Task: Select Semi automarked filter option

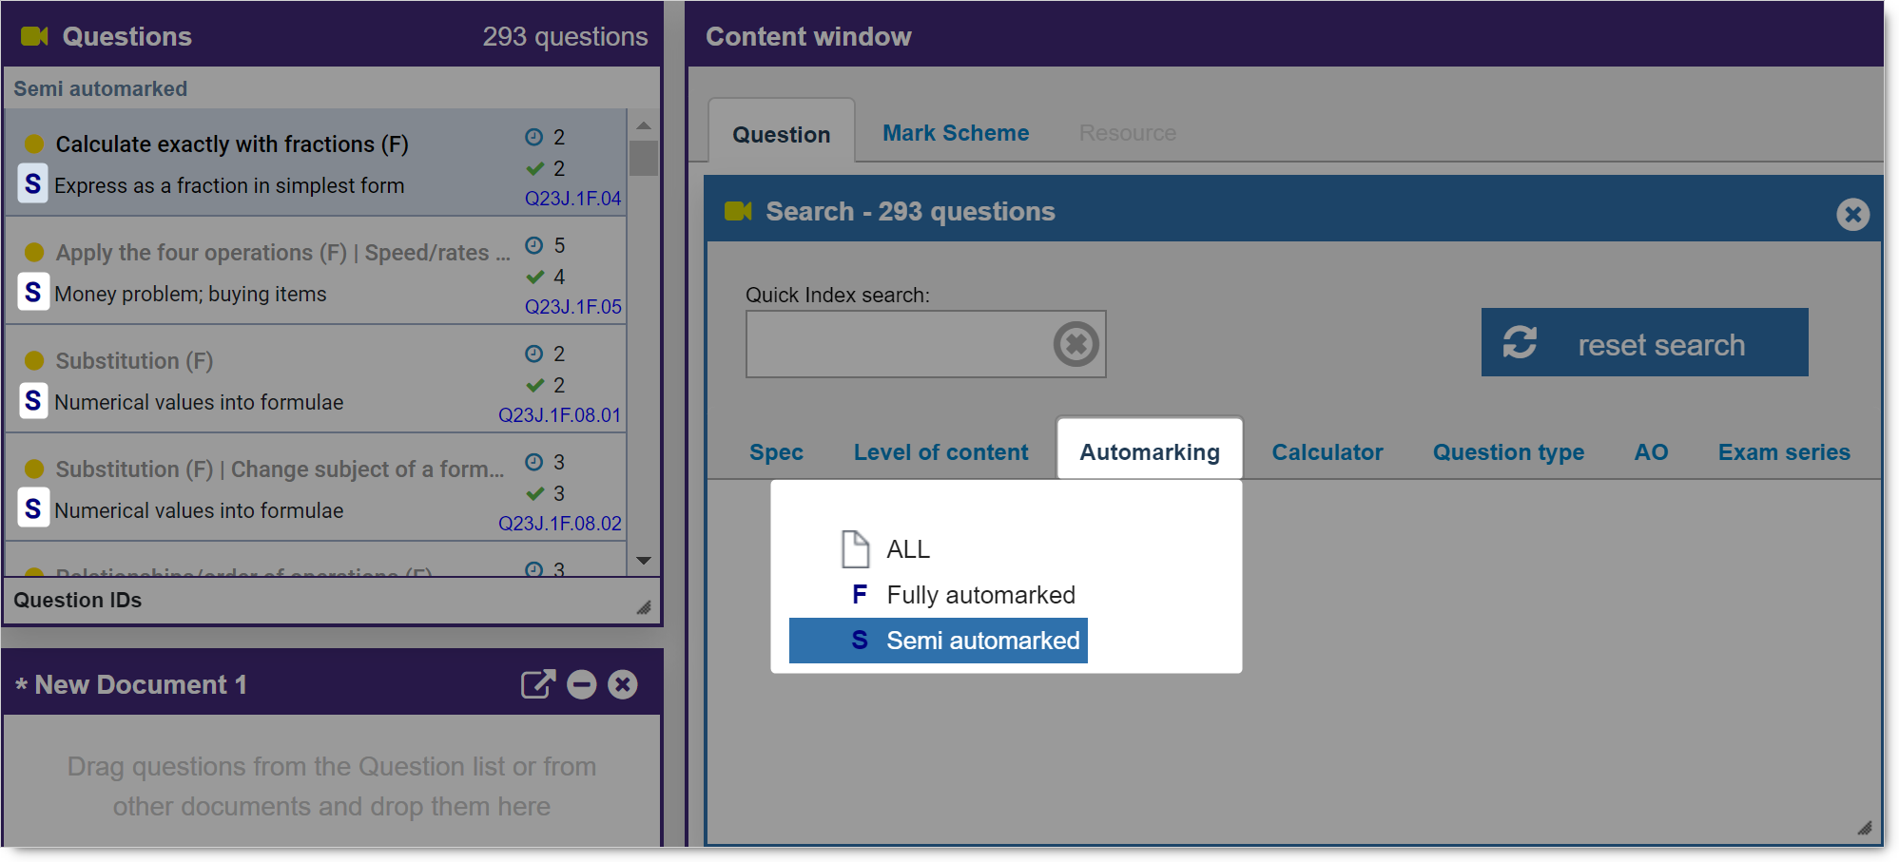Action: pos(981,641)
